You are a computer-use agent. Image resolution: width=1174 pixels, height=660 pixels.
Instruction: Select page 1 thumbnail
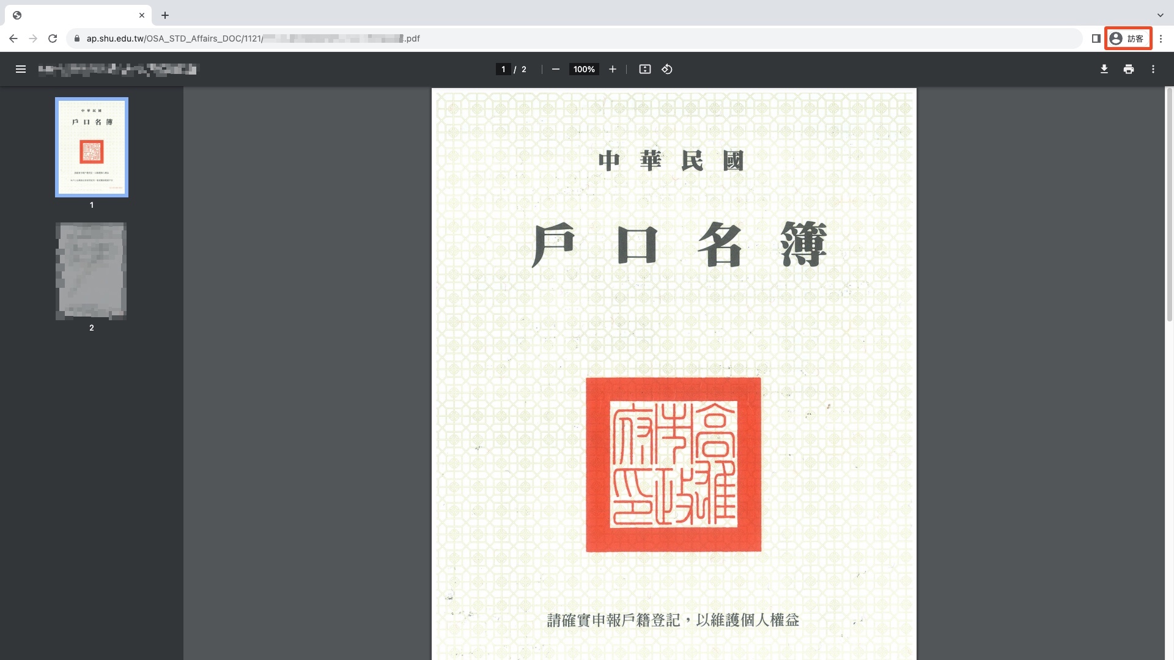coord(92,147)
